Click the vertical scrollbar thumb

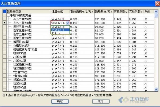pos(156,16)
